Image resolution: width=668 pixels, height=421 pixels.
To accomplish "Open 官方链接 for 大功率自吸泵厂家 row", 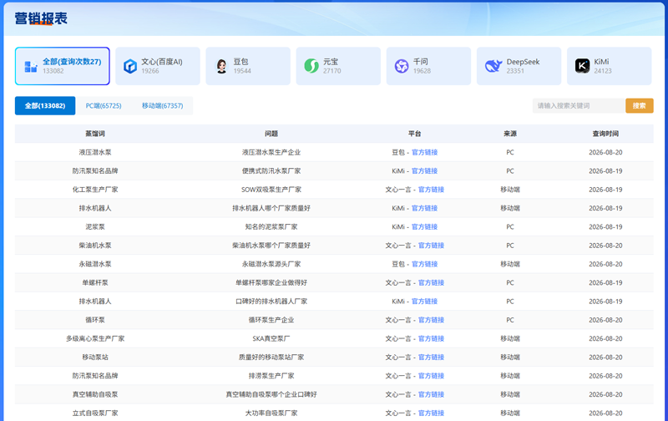I will pos(431,413).
